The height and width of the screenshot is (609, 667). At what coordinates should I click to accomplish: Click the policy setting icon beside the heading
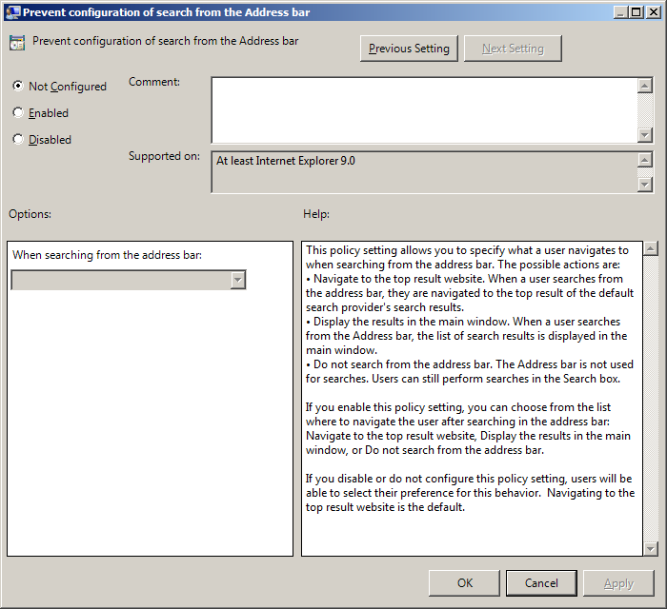coord(17,43)
